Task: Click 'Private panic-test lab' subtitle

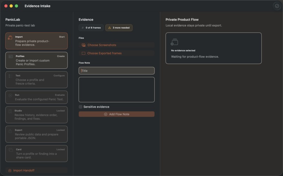Action: [x=20, y=25]
